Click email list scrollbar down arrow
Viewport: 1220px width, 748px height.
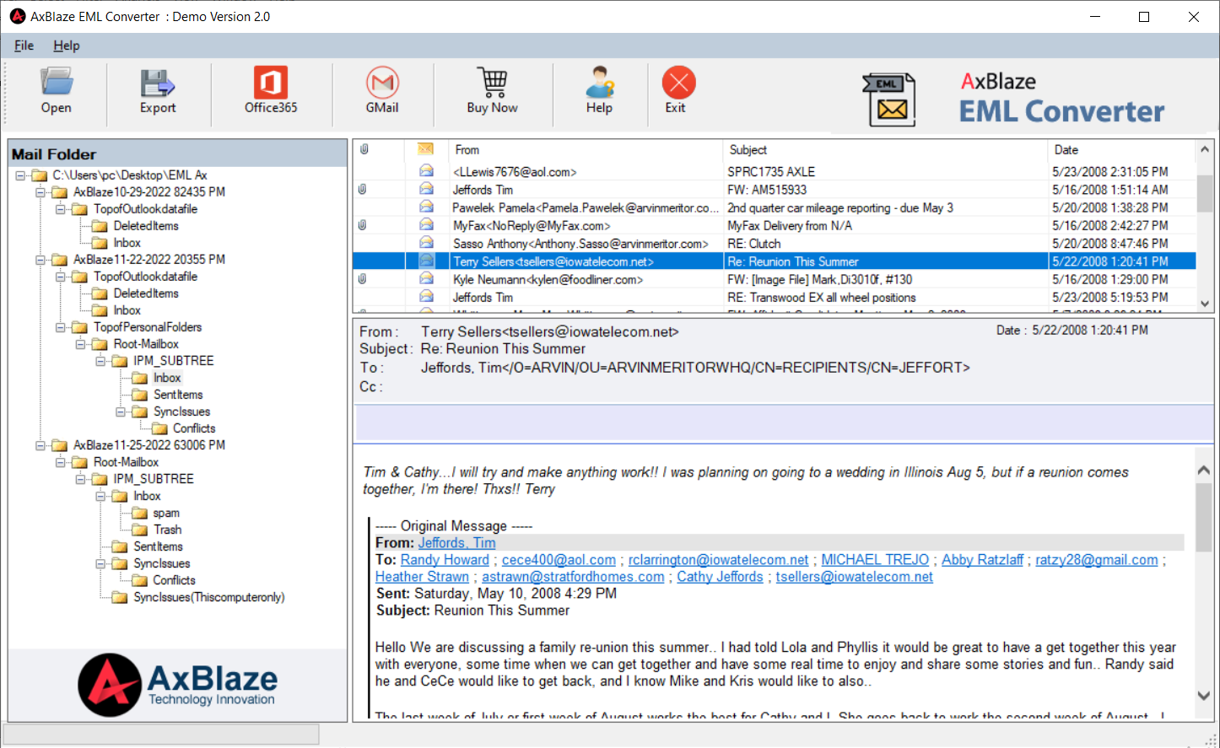click(1205, 304)
